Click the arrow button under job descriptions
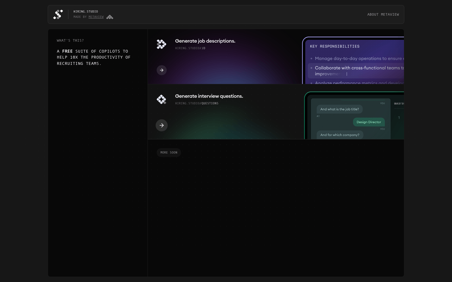452x282 pixels. tap(162, 70)
